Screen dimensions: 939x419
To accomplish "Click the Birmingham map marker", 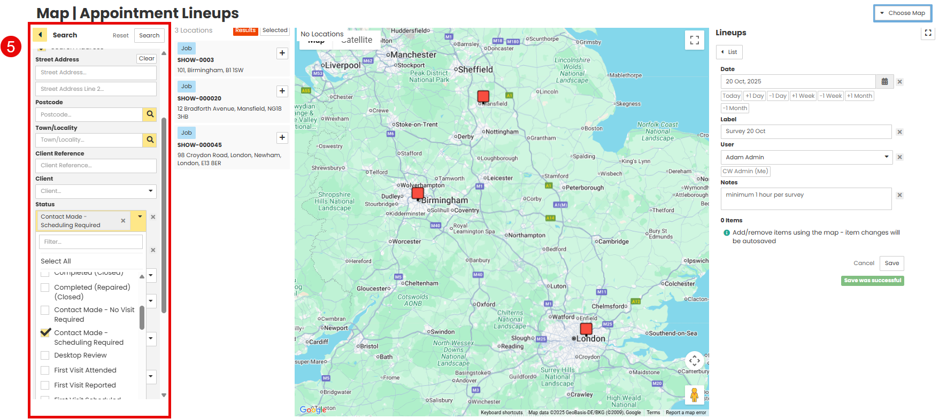I will [x=418, y=193].
